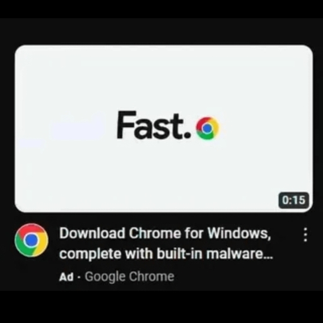Tap the bold Ad label
Viewport: 323px width, 323px height.
[66, 277]
